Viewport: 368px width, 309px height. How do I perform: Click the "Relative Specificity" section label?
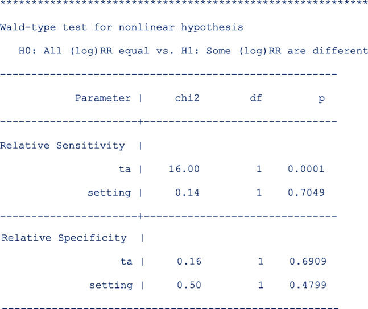[x=64, y=238]
